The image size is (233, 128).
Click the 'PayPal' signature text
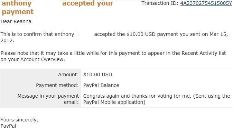click(8, 126)
